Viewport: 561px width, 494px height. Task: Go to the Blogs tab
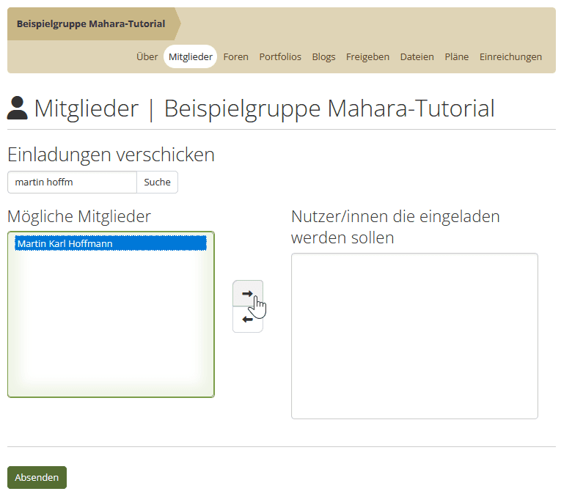(323, 56)
